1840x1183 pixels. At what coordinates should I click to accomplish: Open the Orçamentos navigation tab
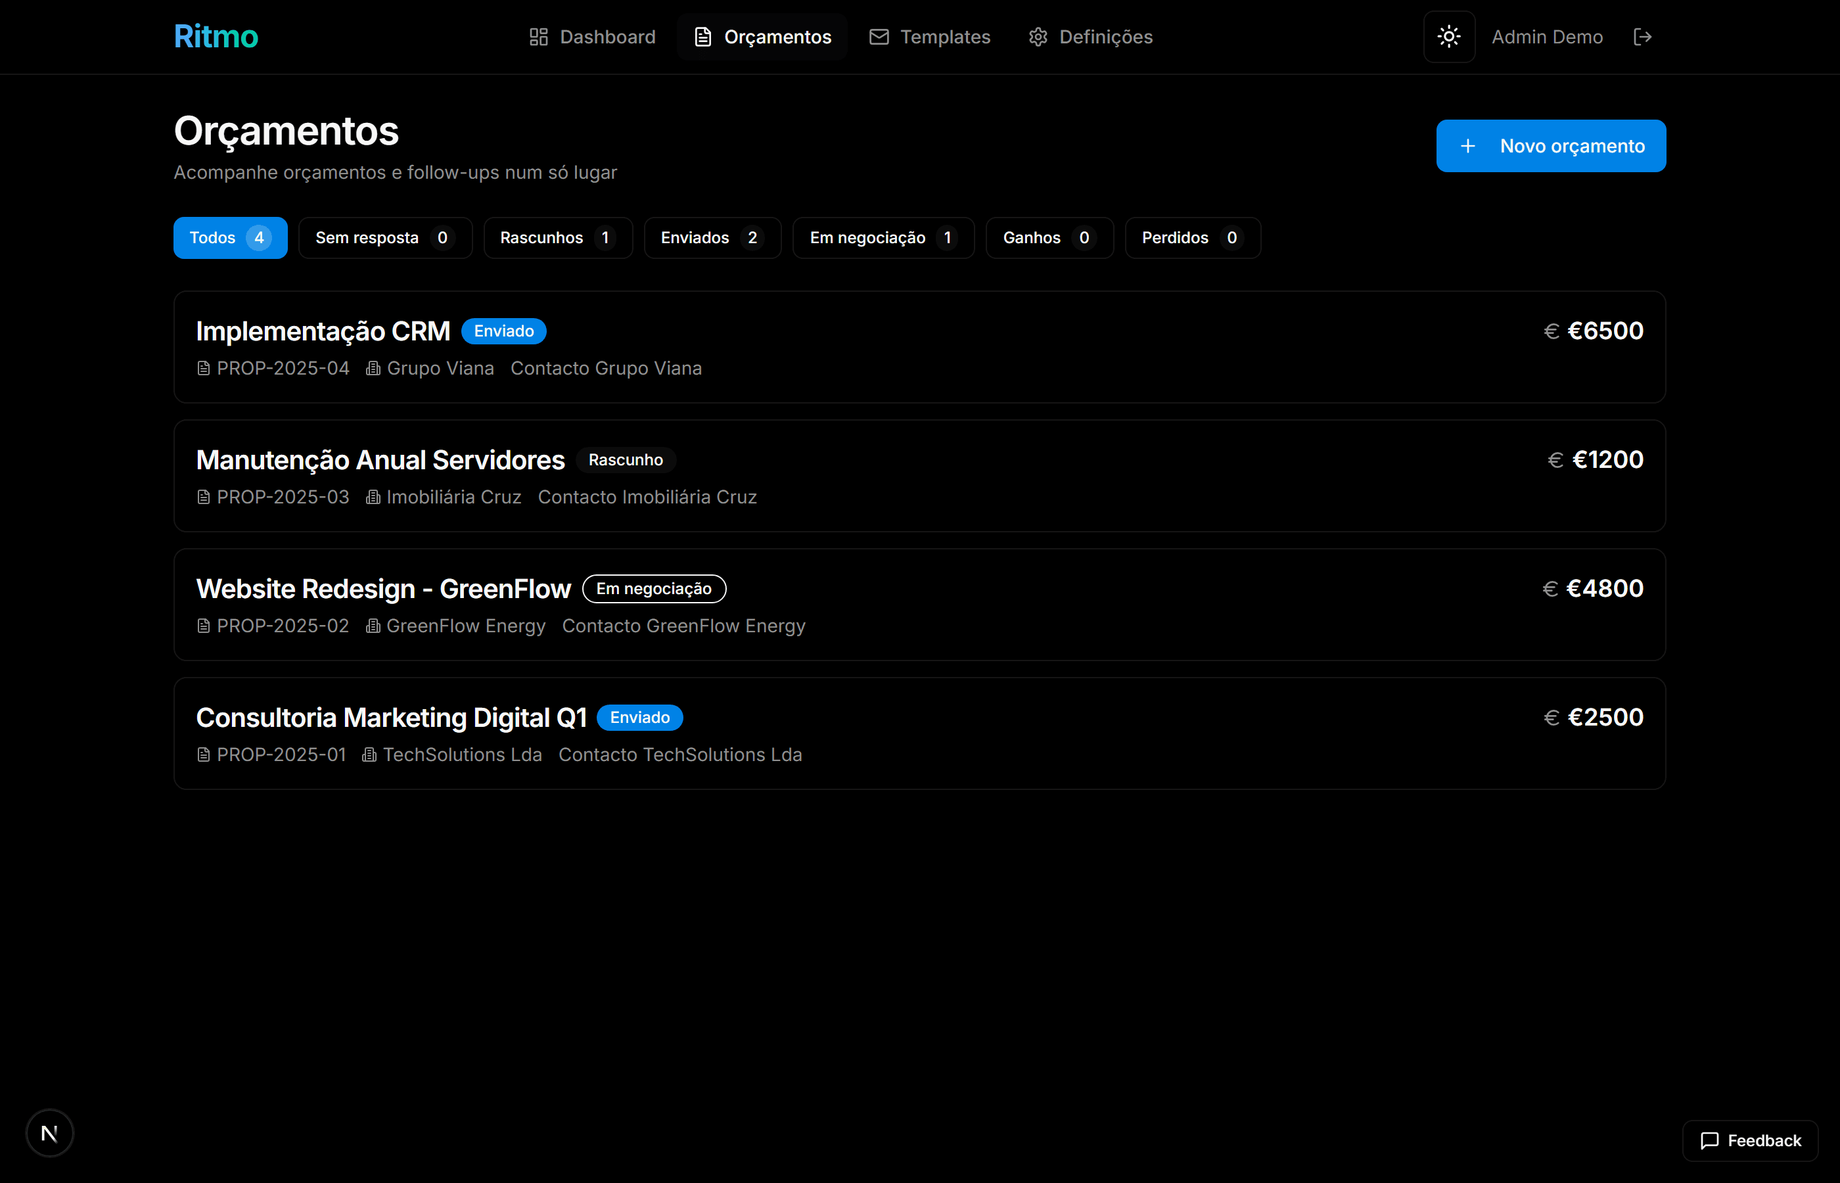(x=762, y=37)
